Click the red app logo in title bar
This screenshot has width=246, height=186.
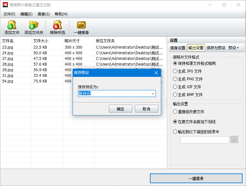(x=5, y=5)
